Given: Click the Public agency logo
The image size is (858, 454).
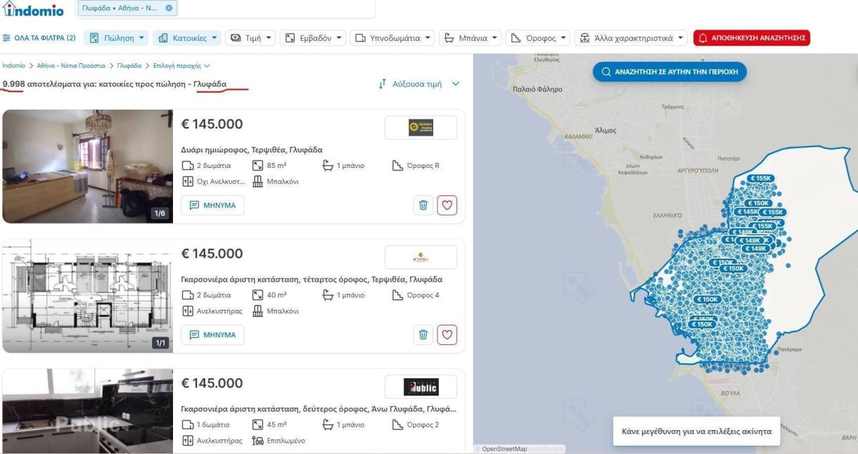Looking at the screenshot, I should point(421,387).
